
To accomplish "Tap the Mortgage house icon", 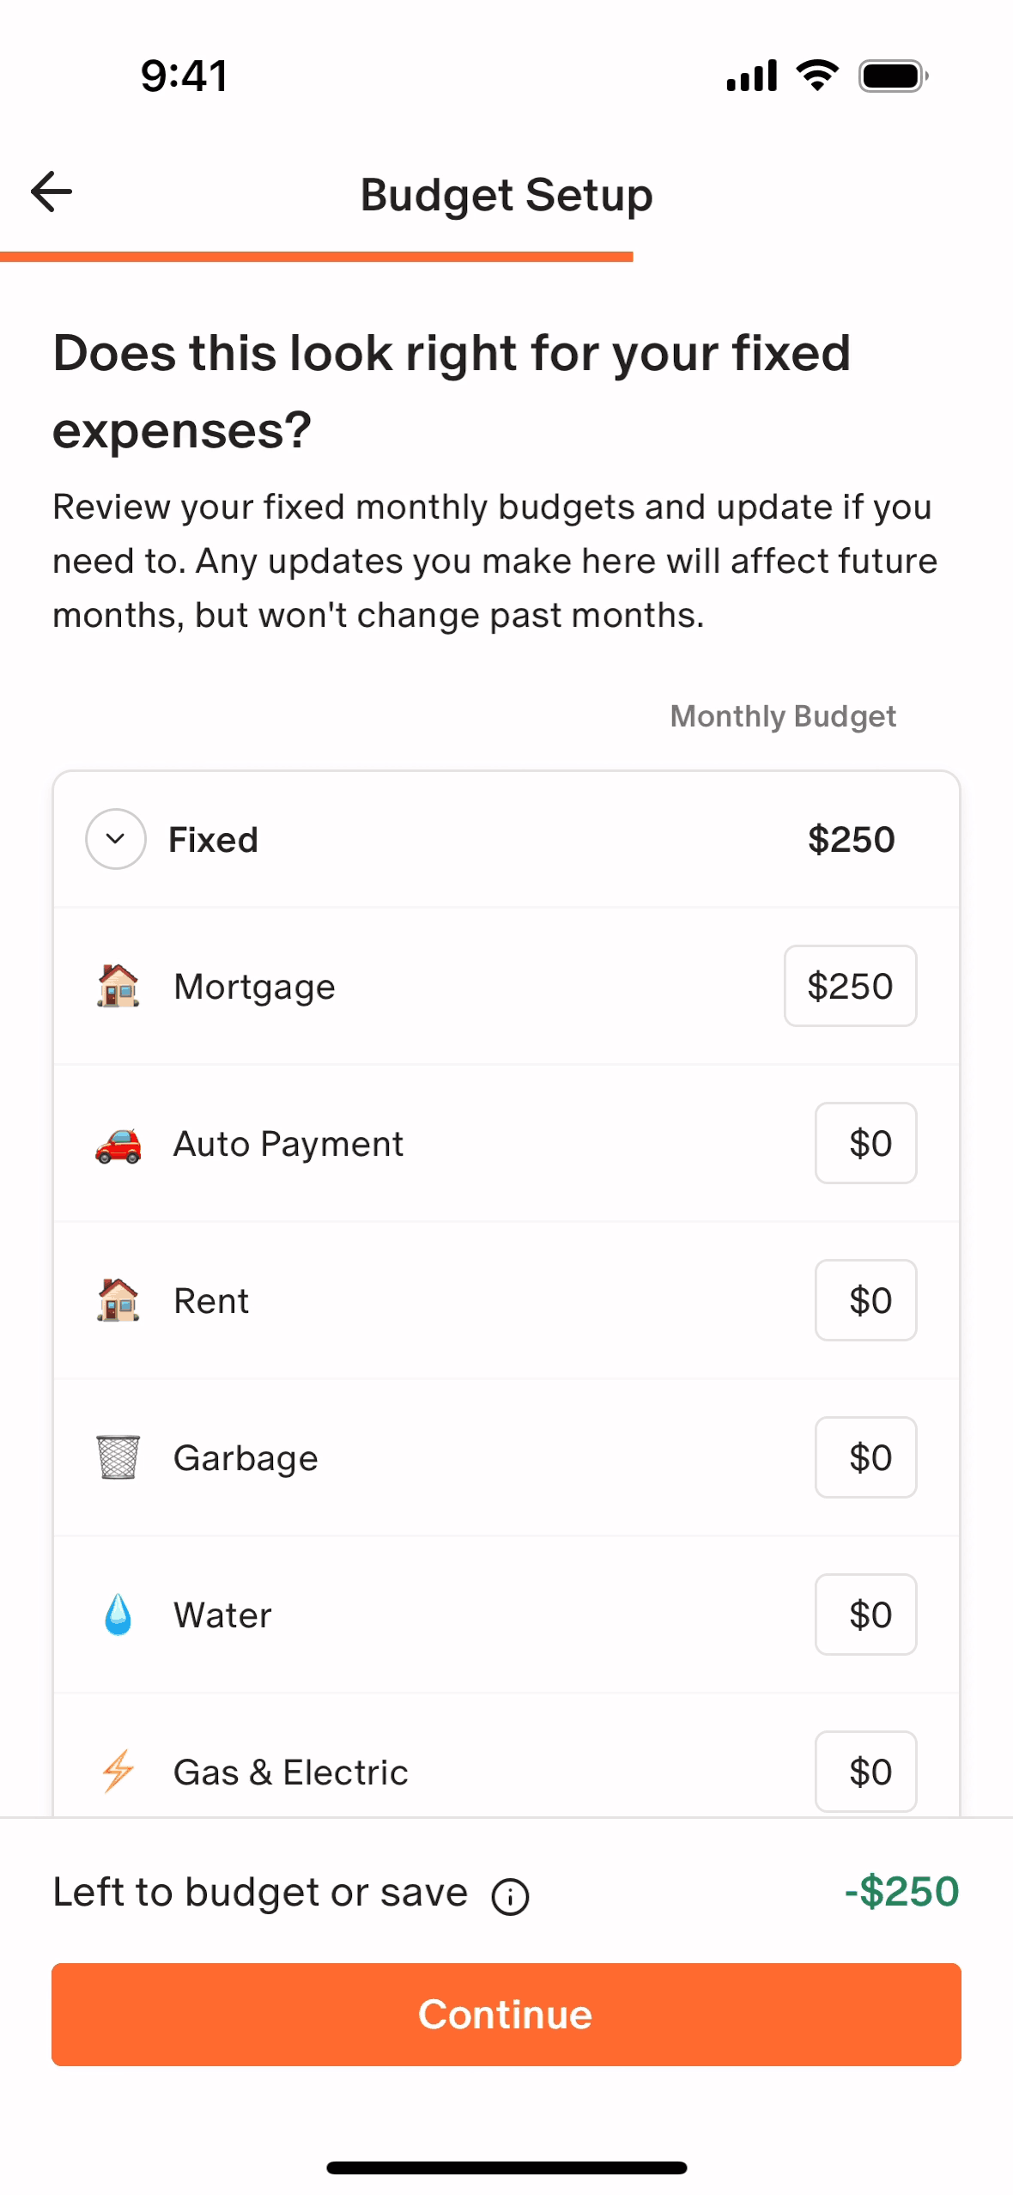I will pyautogui.click(x=118, y=986).
